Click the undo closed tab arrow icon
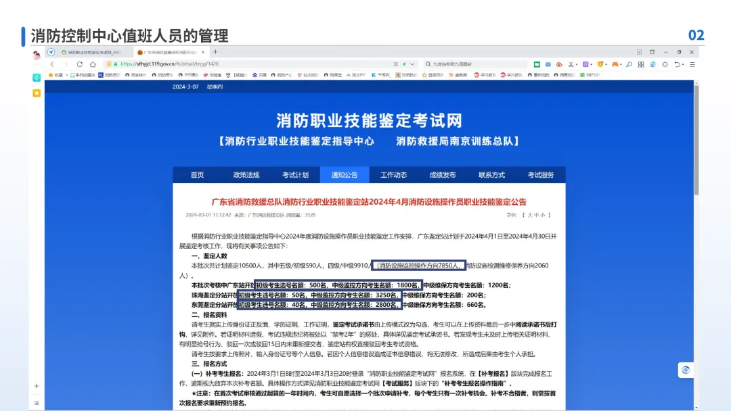The height and width of the screenshot is (411, 731). pos(678,64)
